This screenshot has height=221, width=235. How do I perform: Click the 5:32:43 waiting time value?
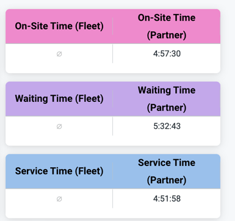(x=167, y=126)
